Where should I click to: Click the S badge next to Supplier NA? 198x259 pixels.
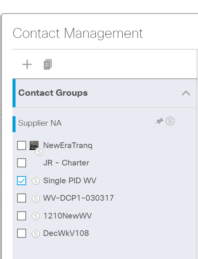(170, 121)
